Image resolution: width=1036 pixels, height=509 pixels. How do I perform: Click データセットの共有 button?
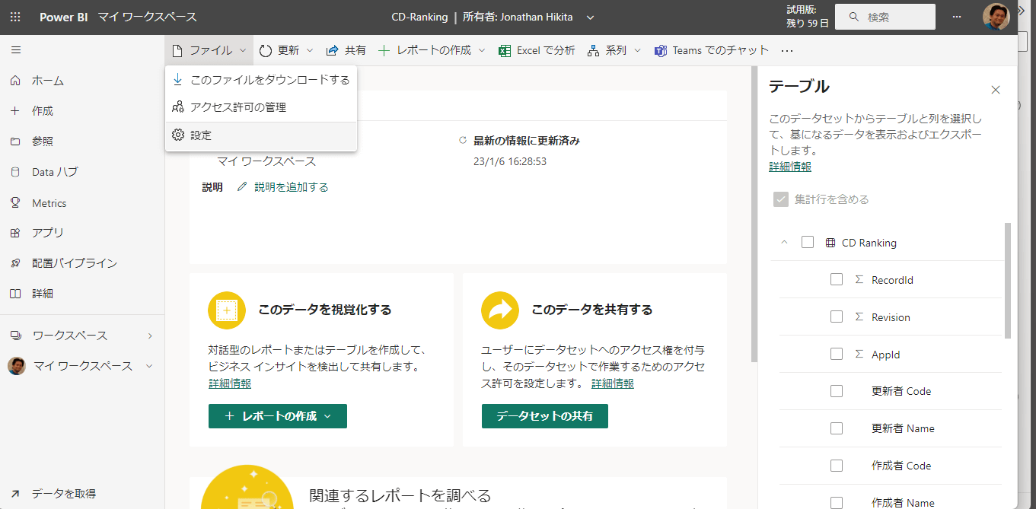[x=545, y=416]
